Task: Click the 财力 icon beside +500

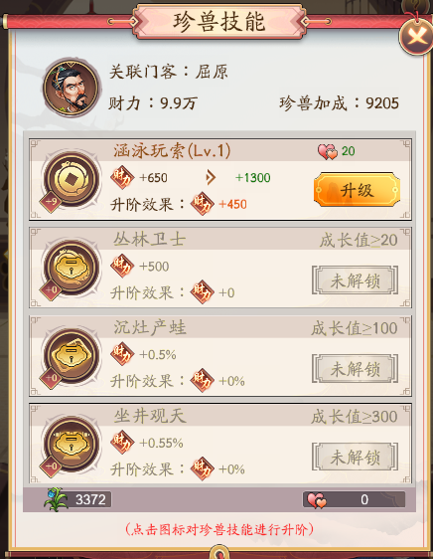Action: click(122, 266)
